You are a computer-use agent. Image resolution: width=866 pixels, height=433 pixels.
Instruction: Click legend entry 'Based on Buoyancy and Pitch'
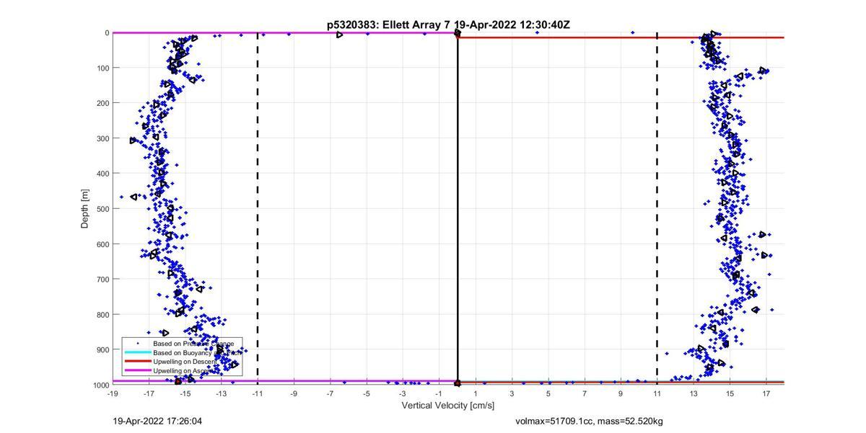tap(196, 352)
